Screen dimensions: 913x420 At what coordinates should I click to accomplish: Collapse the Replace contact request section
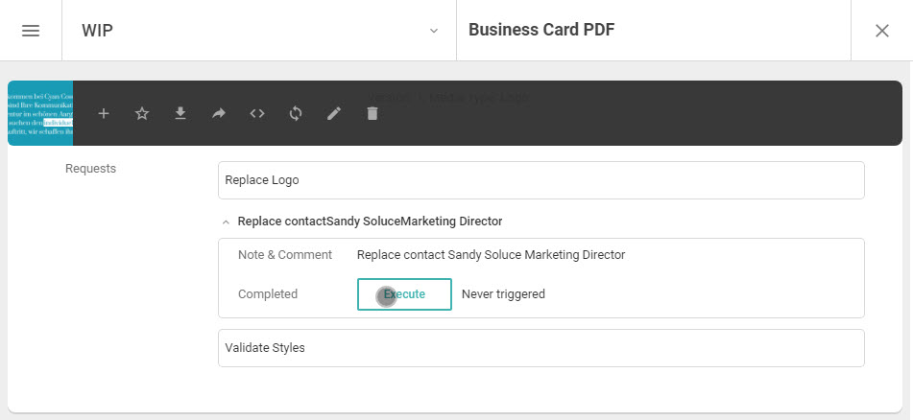226,222
